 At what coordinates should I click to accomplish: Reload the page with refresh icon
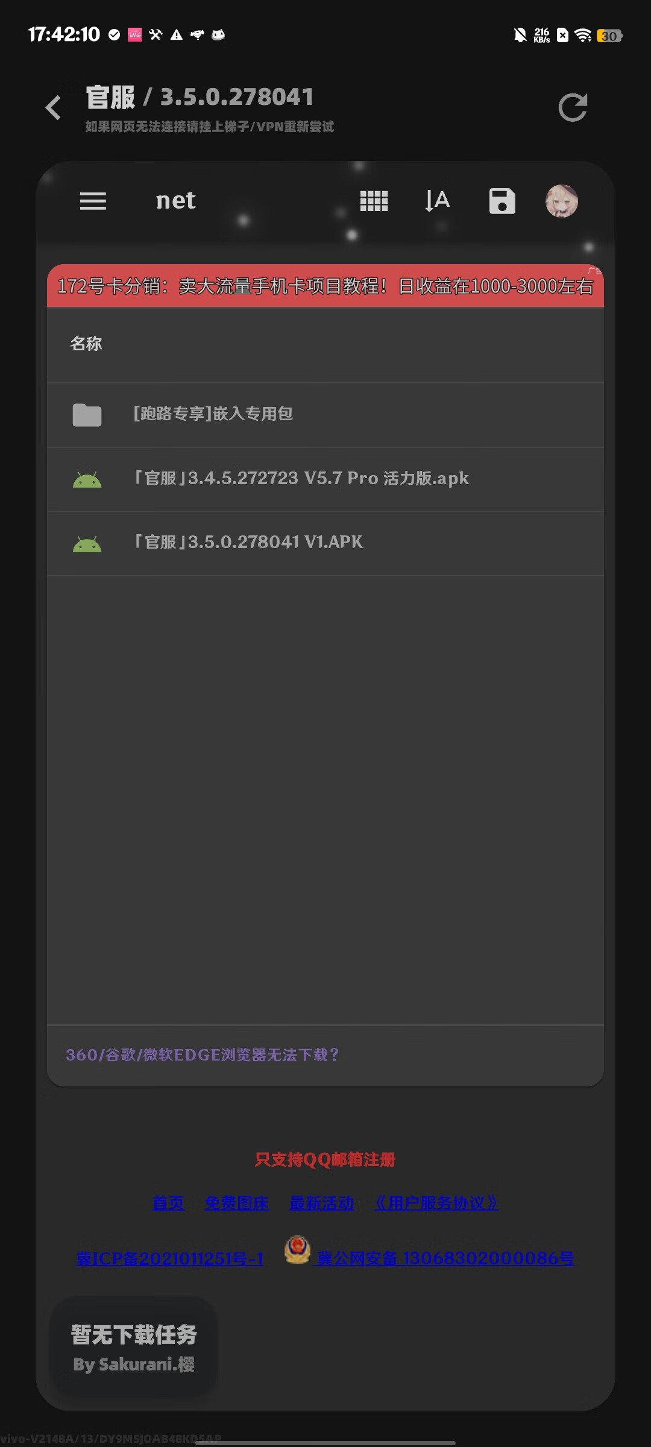tap(572, 108)
